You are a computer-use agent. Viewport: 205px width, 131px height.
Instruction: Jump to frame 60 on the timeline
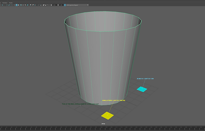click(51, 127)
